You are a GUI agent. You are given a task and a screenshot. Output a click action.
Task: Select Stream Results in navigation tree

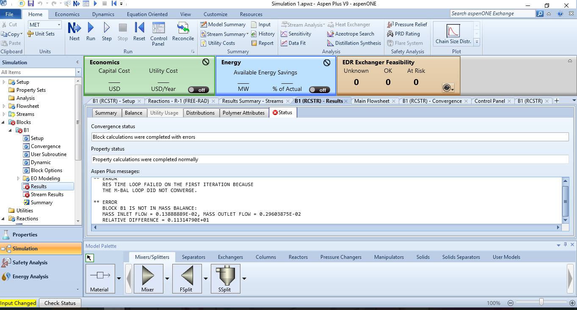coord(47,195)
